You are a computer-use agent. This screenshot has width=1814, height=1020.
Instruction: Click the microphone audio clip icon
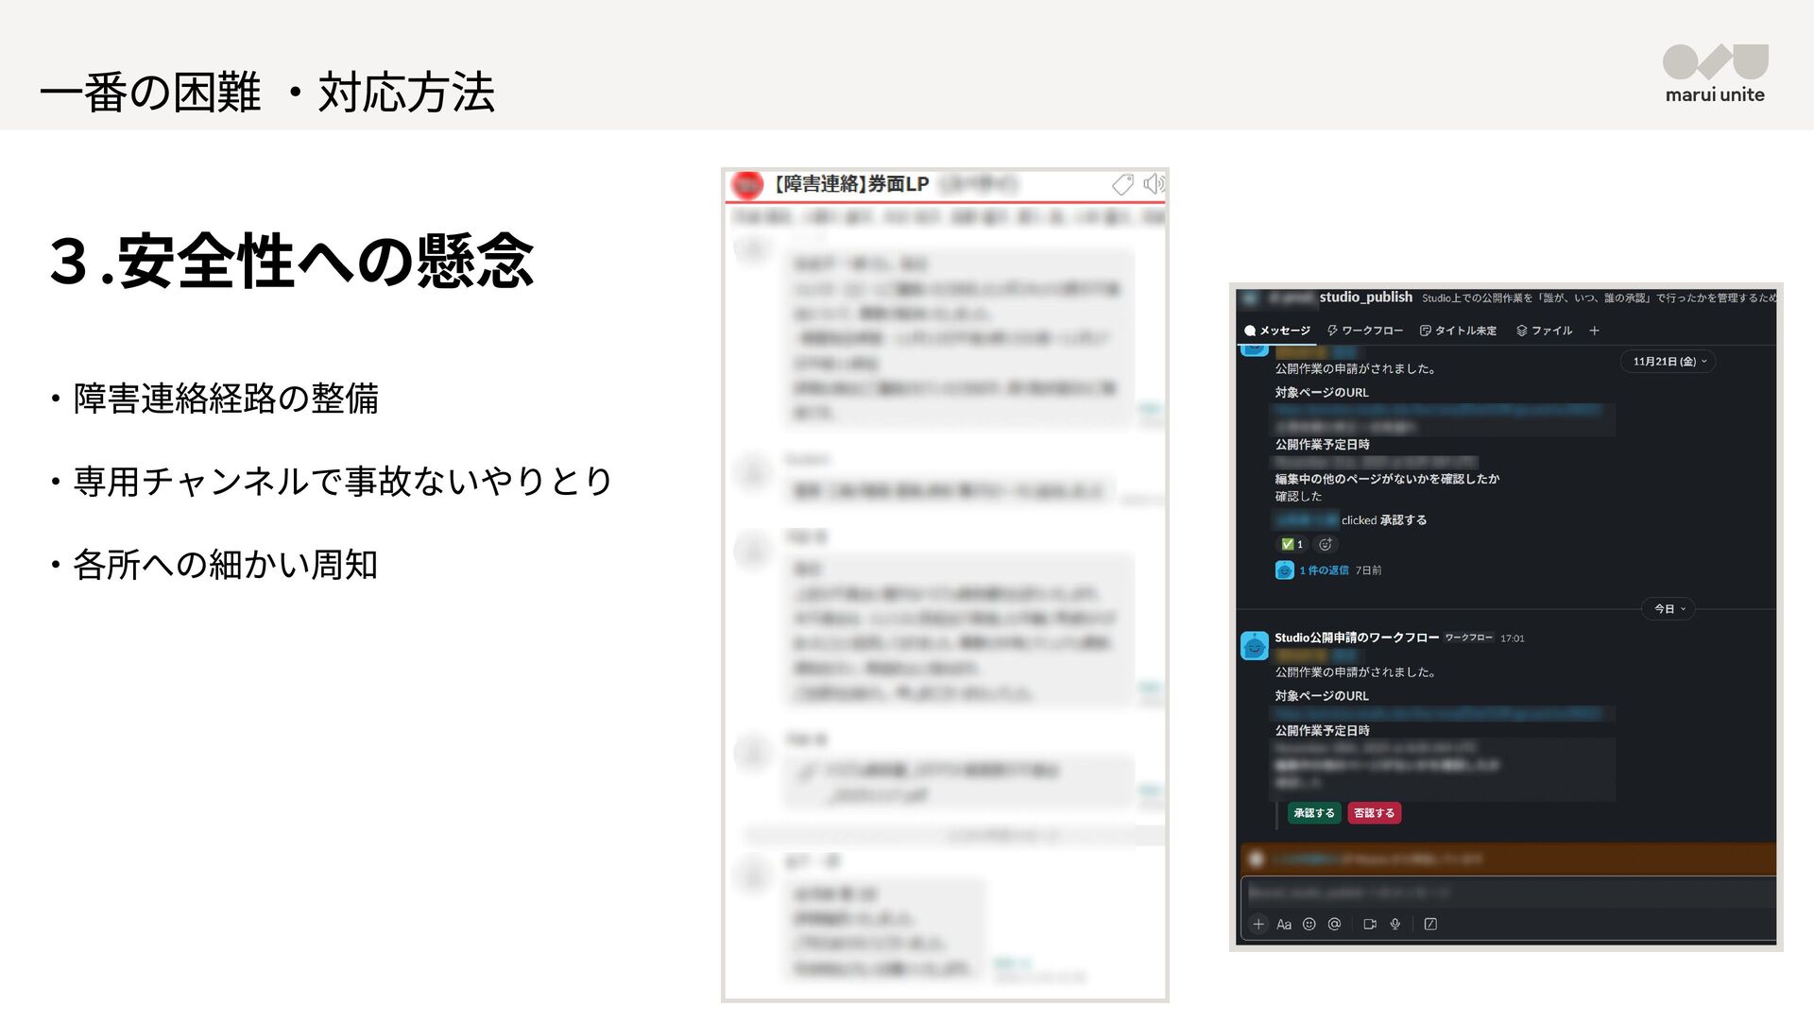[1395, 925]
